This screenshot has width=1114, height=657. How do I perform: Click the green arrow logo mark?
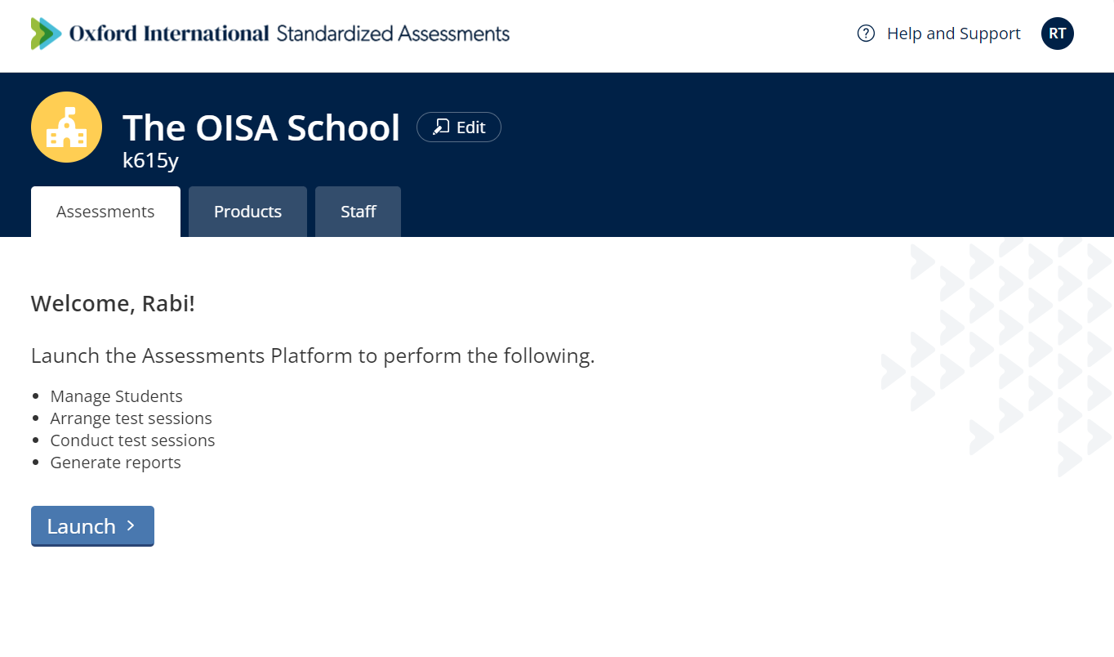tap(45, 33)
